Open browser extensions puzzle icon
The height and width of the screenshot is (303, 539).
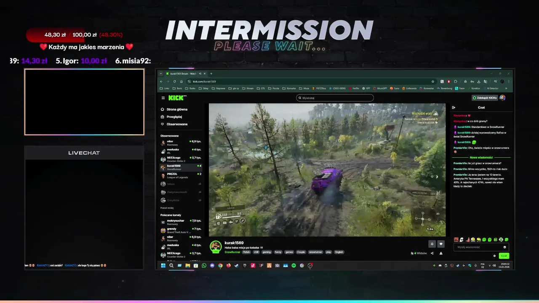pyautogui.click(x=456, y=81)
